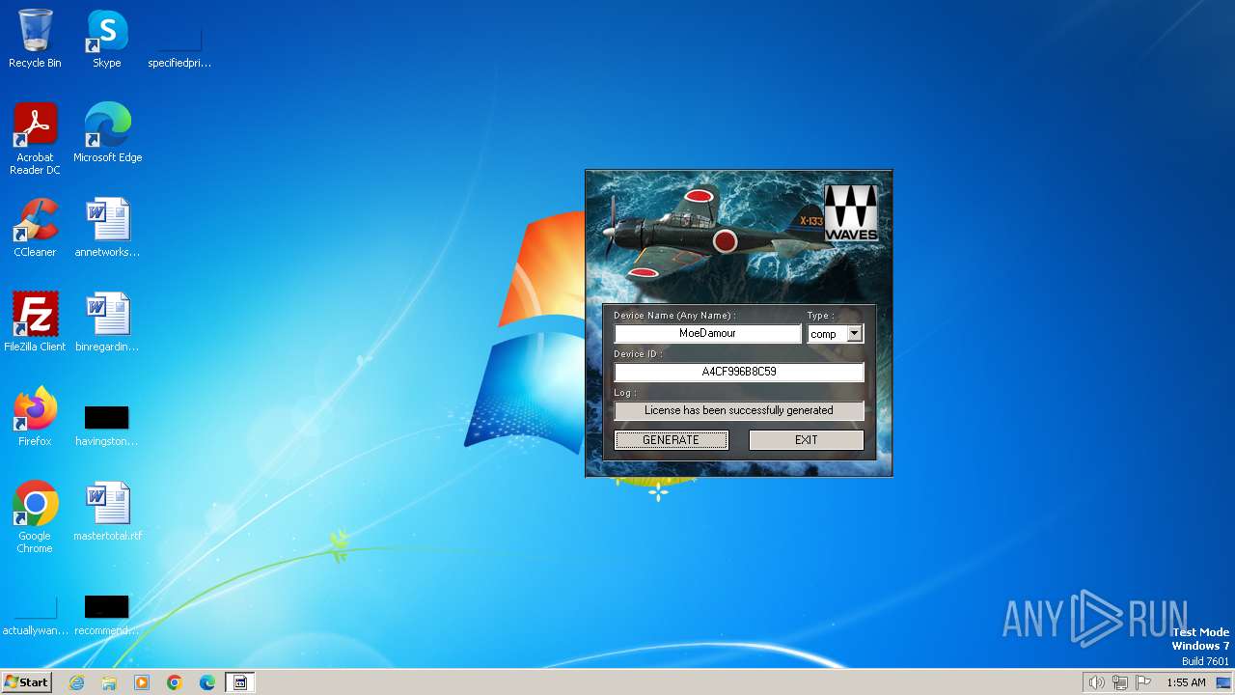Image resolution: width=1235 pixels, height=695 pixels.
Task: Click the network tray icon
Action: tap(1120, 682)
